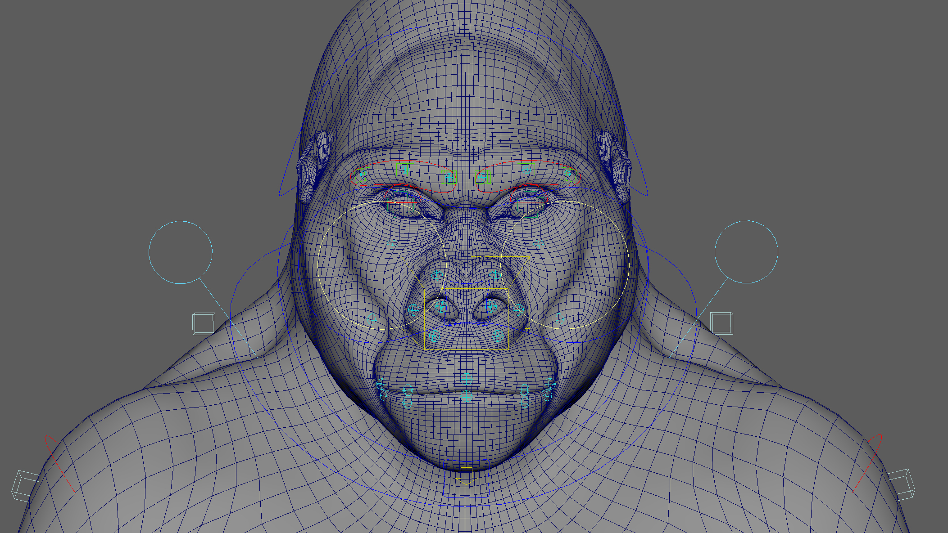Viewport: 948px width, 533px height.
Task: Pick the cyan control inside the left nostril
Action: coord(441,307)
